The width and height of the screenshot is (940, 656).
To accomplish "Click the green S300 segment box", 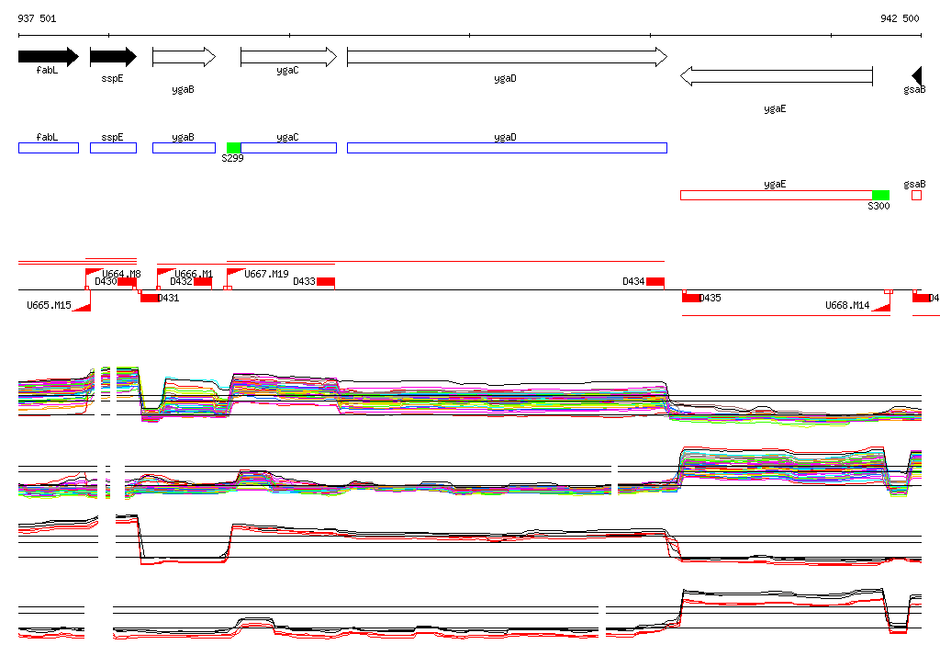I will pyautogui.click(x=880, y=195).
